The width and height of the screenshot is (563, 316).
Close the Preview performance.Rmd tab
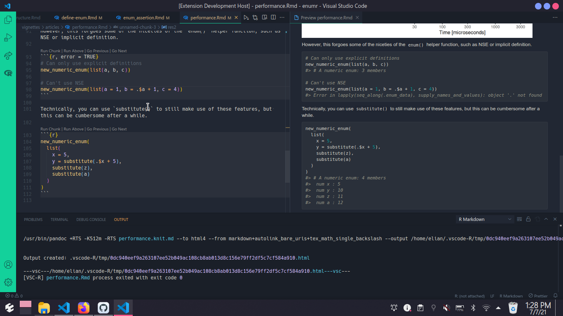(x=357, y=18)
